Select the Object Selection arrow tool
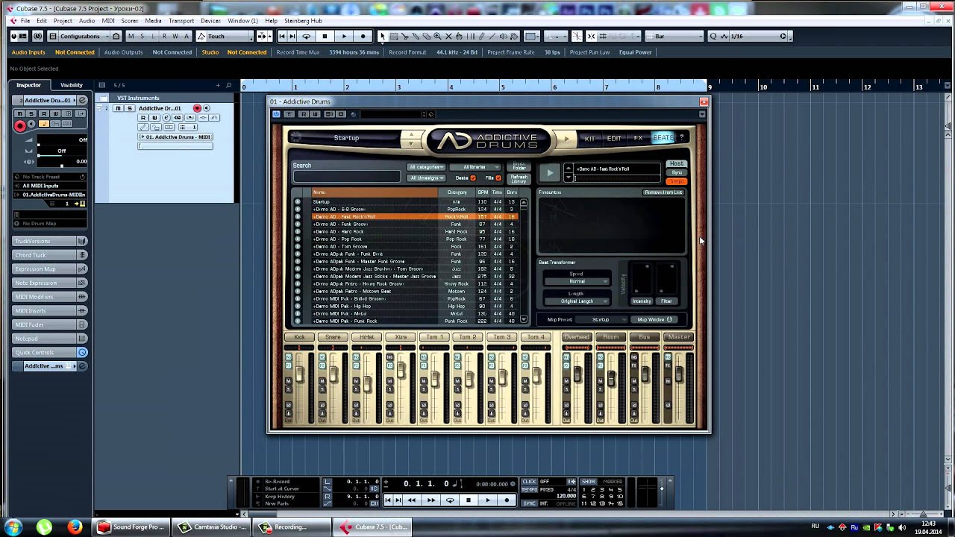 (x=383, y=36)
